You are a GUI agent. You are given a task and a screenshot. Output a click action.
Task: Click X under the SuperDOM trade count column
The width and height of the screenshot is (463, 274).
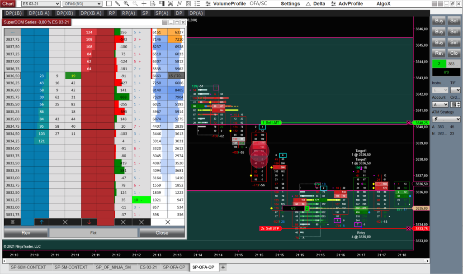(142, 222)
